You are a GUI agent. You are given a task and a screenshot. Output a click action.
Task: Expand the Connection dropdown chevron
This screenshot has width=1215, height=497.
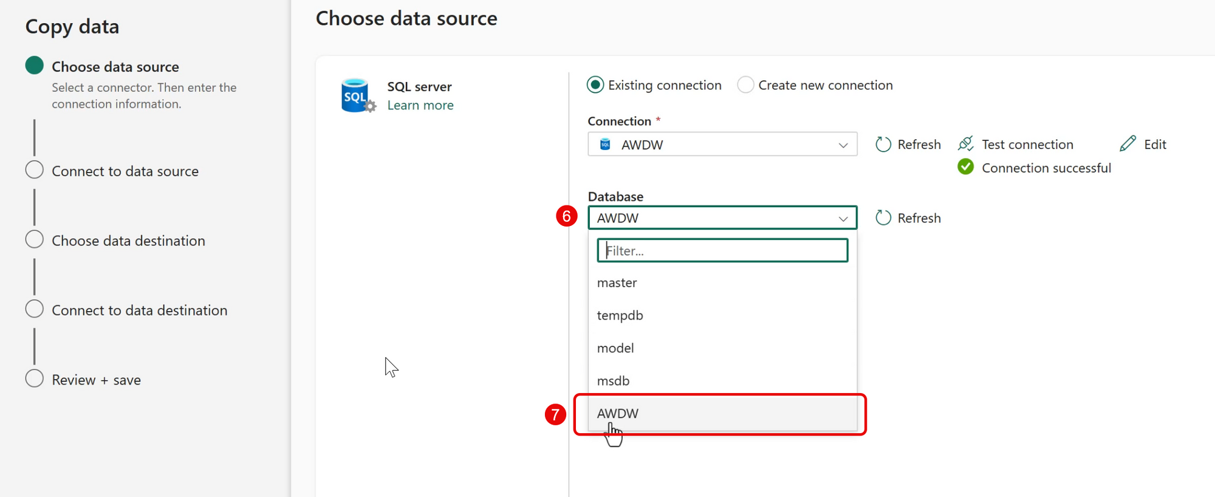[x=843, y=145]
